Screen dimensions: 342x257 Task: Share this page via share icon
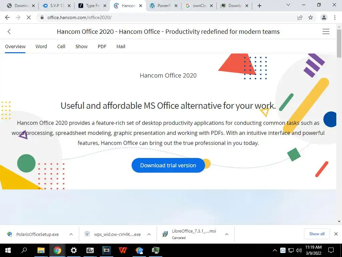coord(300,17)
